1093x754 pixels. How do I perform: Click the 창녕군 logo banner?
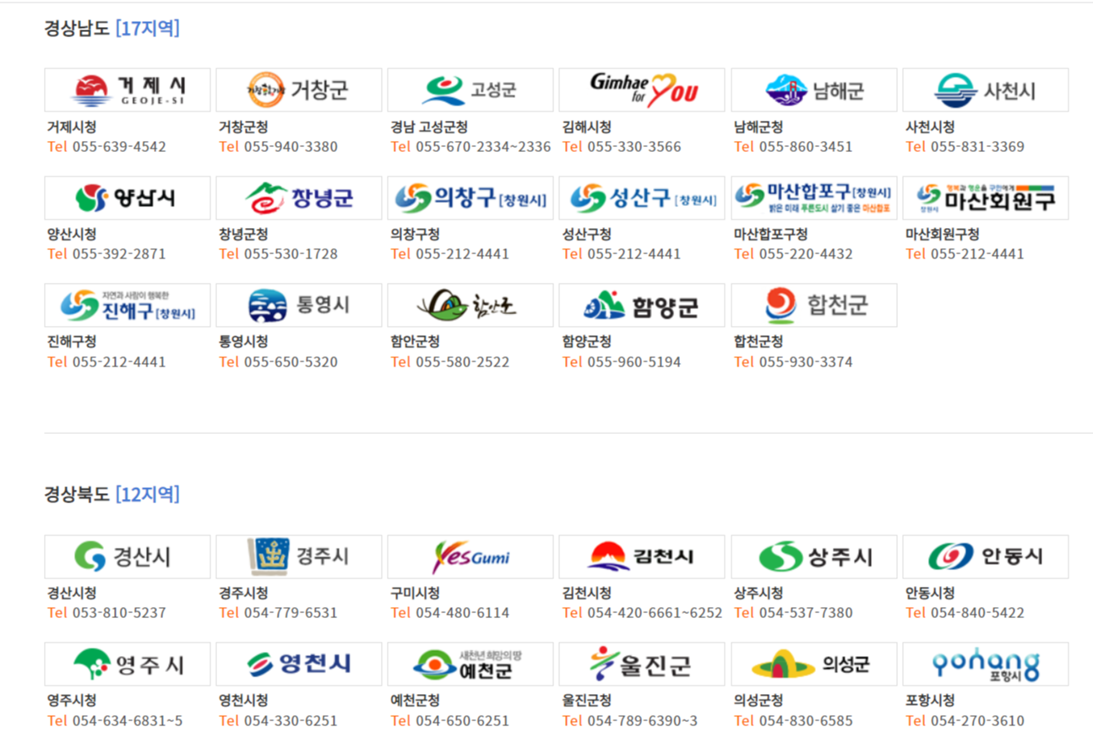pos(299,198)
